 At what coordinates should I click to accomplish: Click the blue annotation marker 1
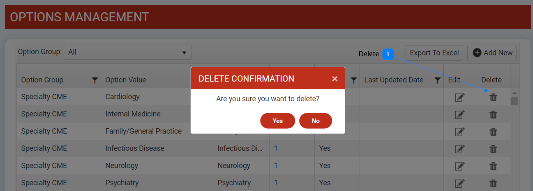pos(388,54)
